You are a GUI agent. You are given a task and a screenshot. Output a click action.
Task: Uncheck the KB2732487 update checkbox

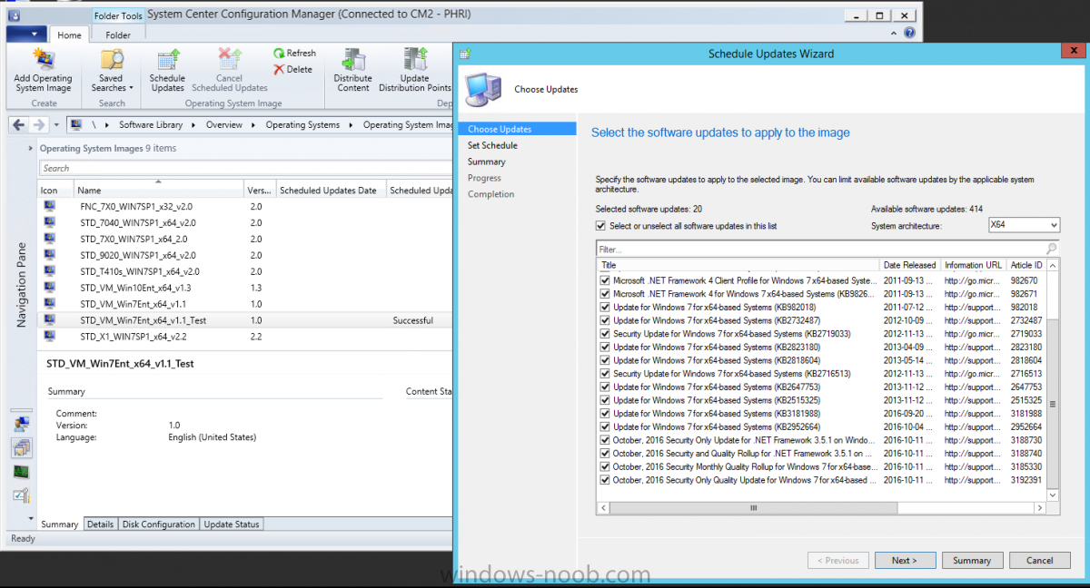tap(605, 321)
